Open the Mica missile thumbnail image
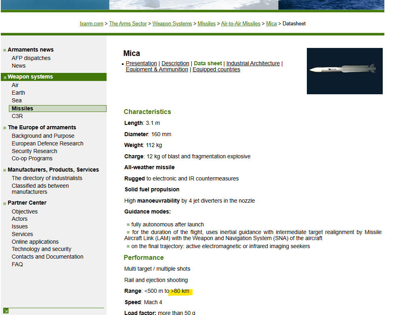Image resolution: width=411 pixels, height=315 pixels. 344,71
